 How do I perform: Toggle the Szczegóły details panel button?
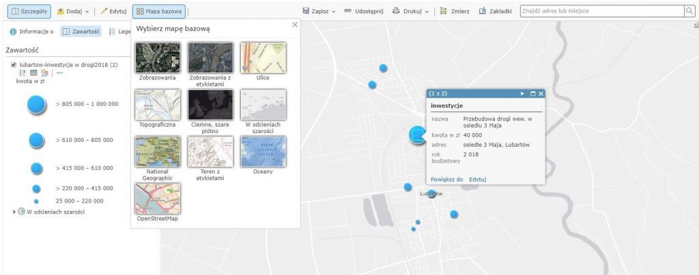click(29, 12)
